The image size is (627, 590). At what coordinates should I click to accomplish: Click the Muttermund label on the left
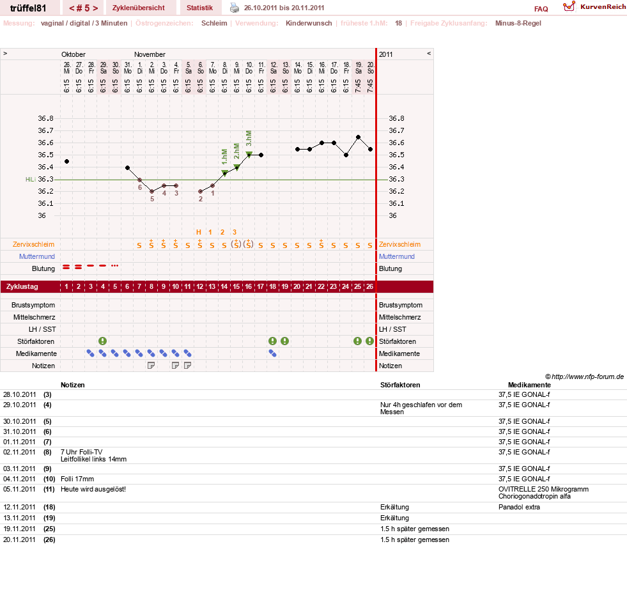(37, 256)
